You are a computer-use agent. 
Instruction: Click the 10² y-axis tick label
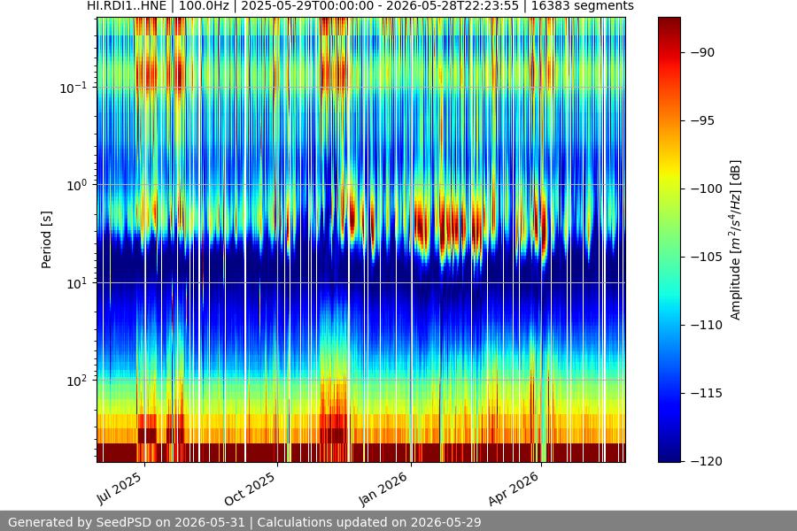[x=77, y=381]
